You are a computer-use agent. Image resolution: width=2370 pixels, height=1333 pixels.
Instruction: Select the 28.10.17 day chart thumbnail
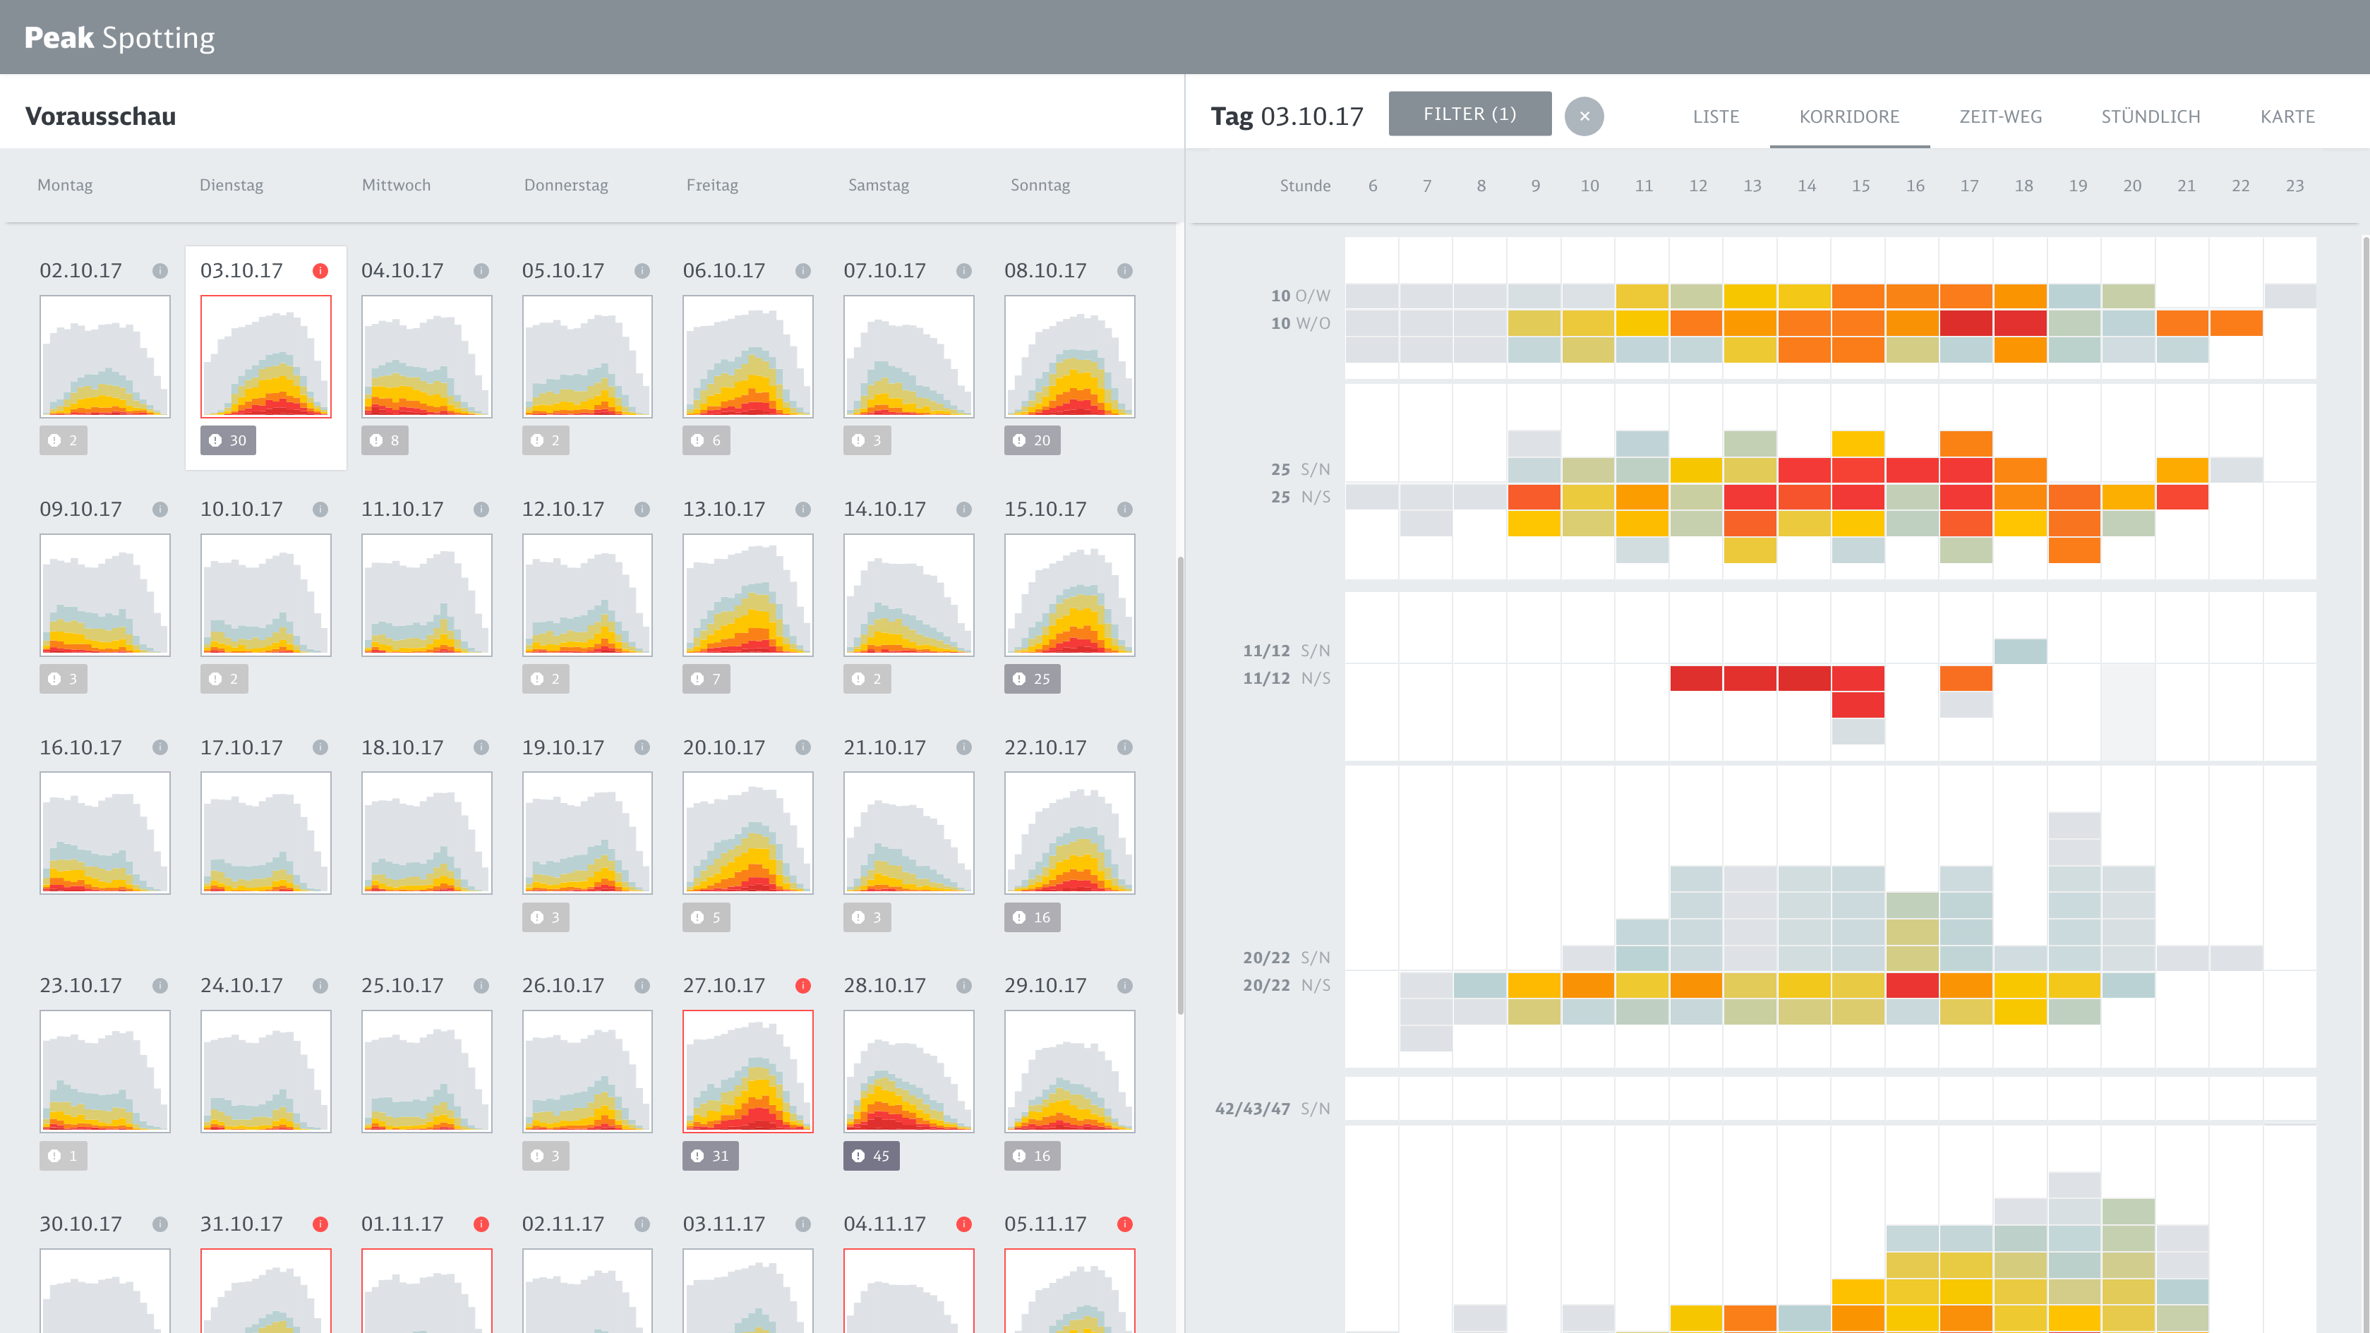point(908,1070)
